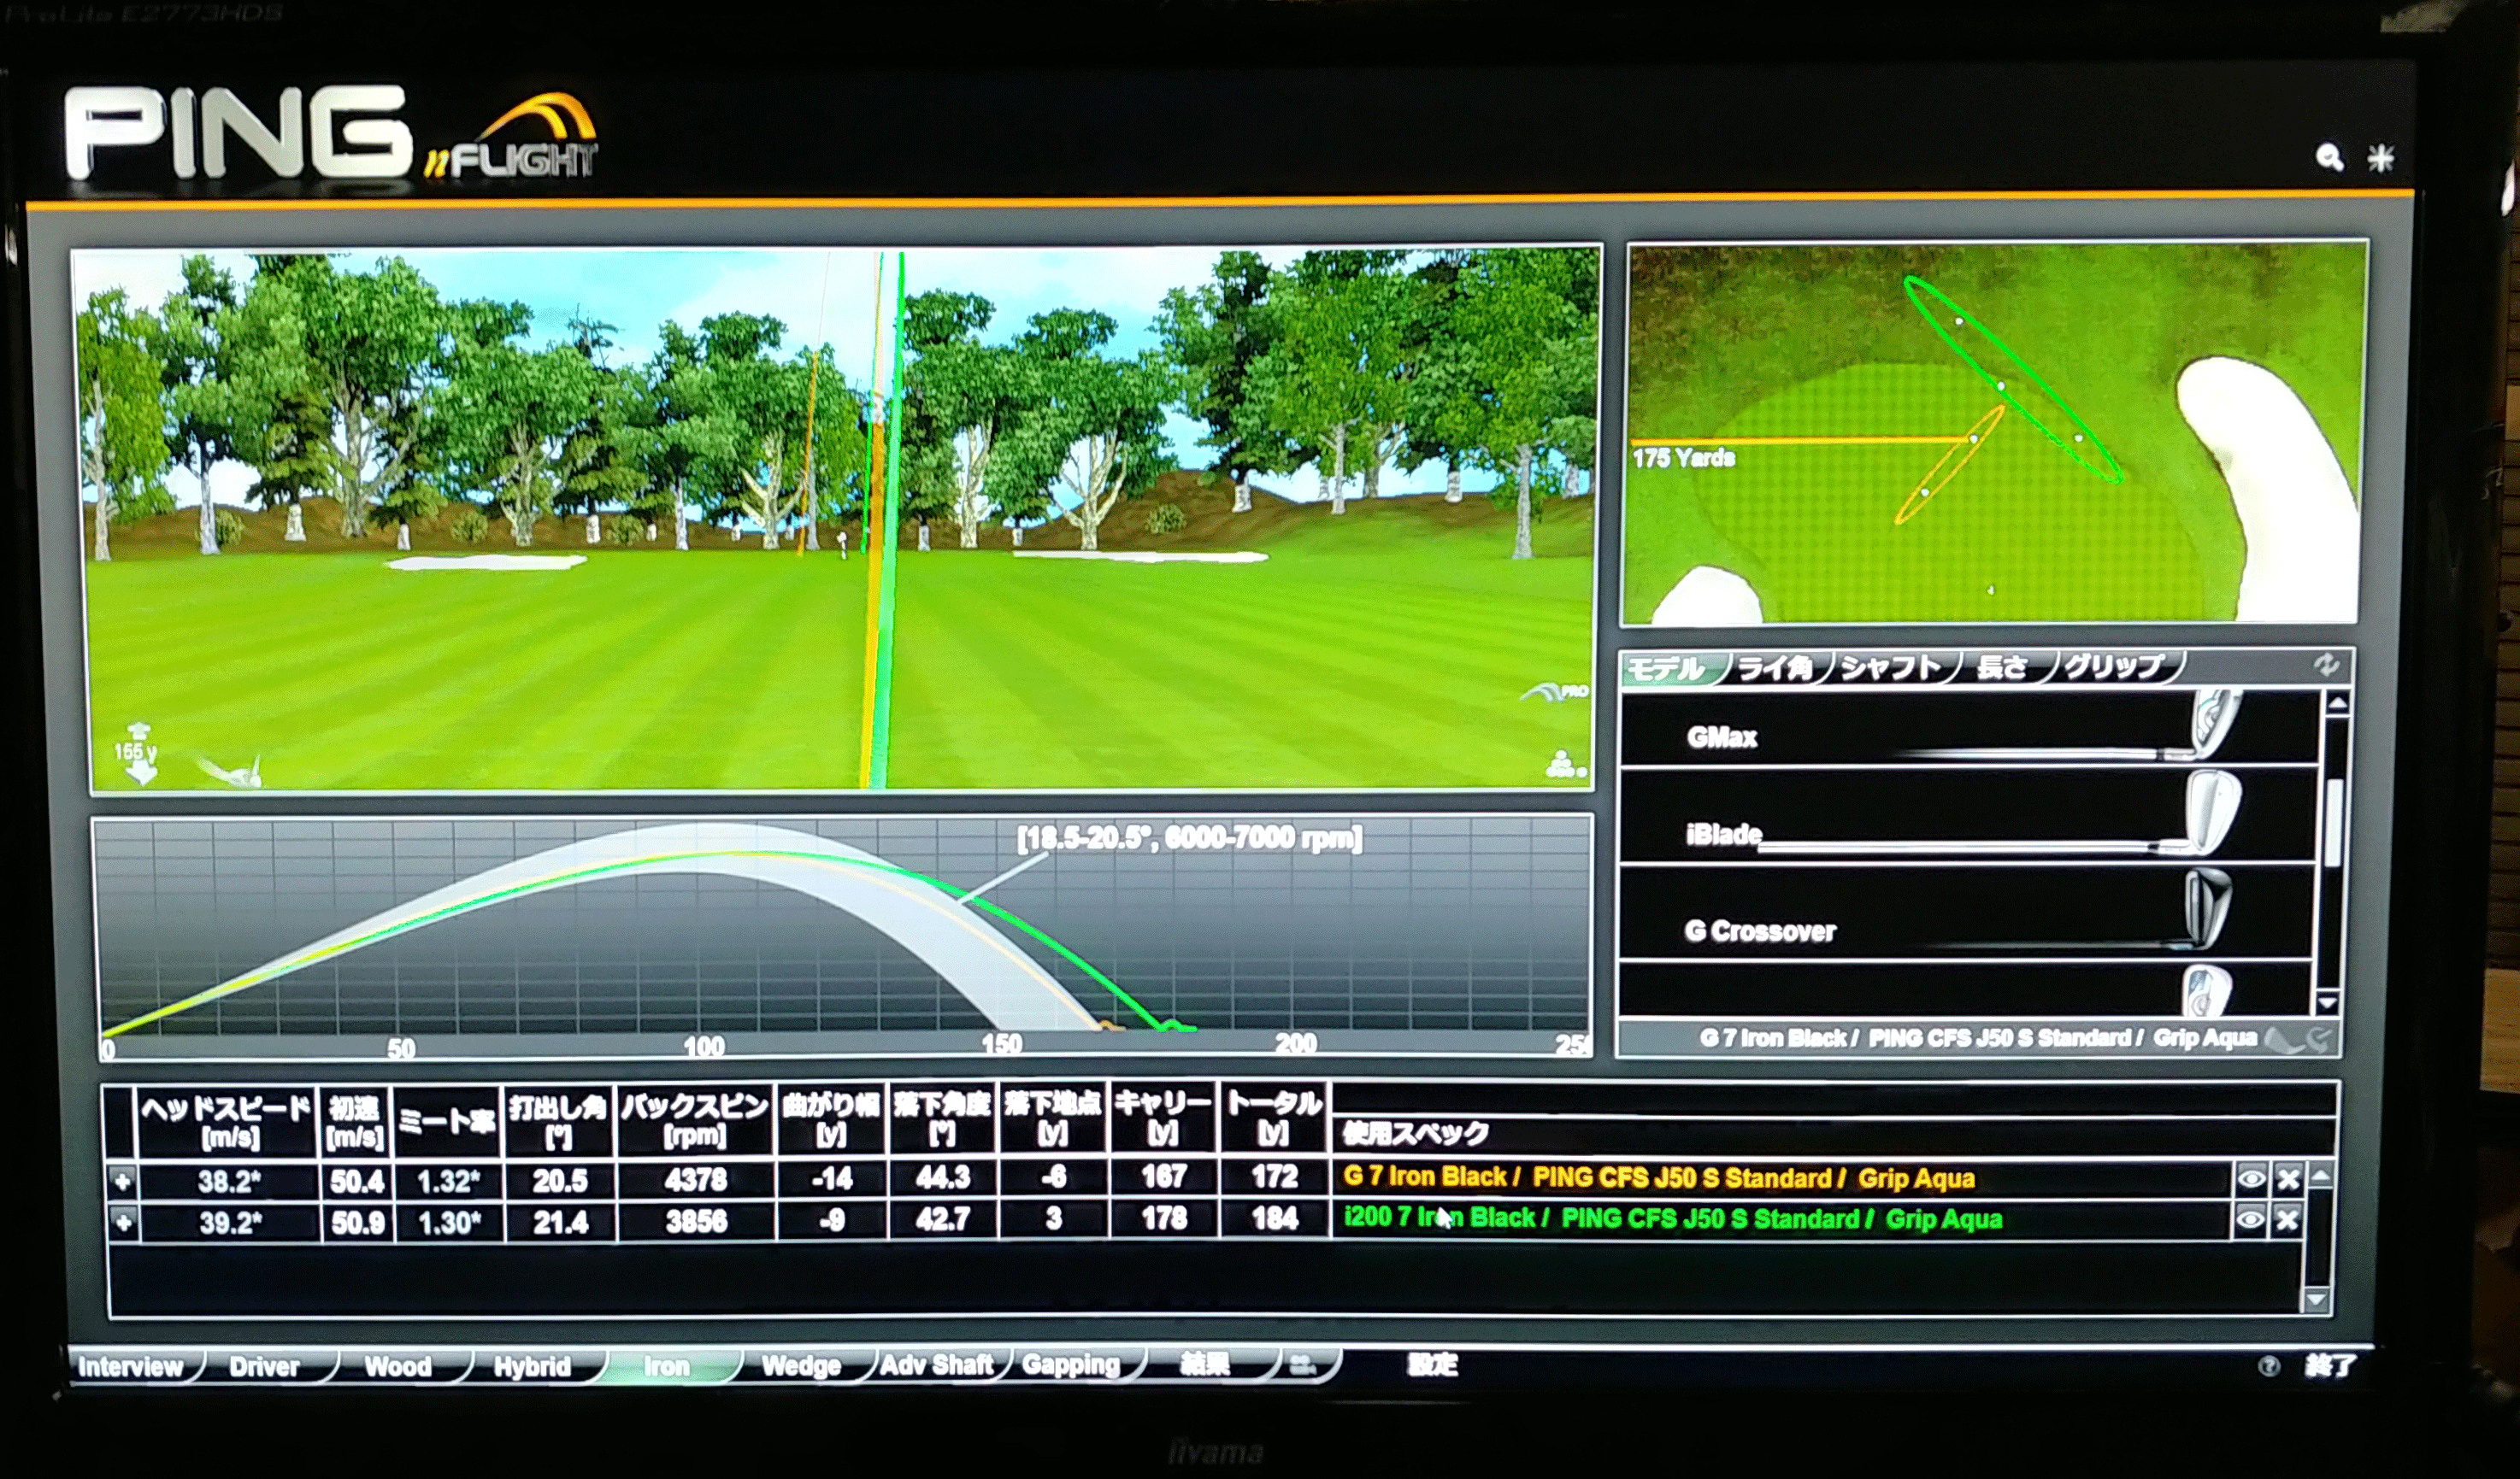The image size is (2520, 1479).
Task: Click the green i200 7 Iron Black spec text
Action: click(1672, 1219)
